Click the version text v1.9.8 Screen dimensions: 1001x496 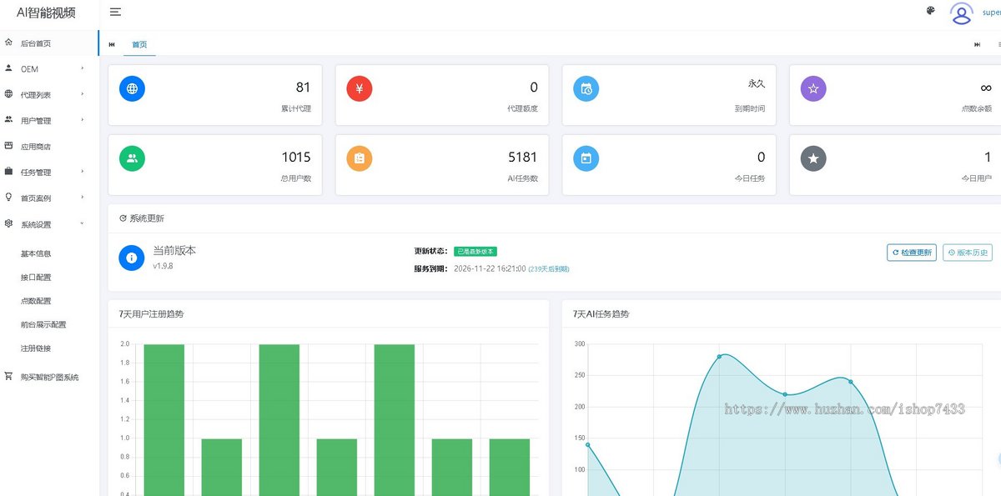[x=163, y=266]
